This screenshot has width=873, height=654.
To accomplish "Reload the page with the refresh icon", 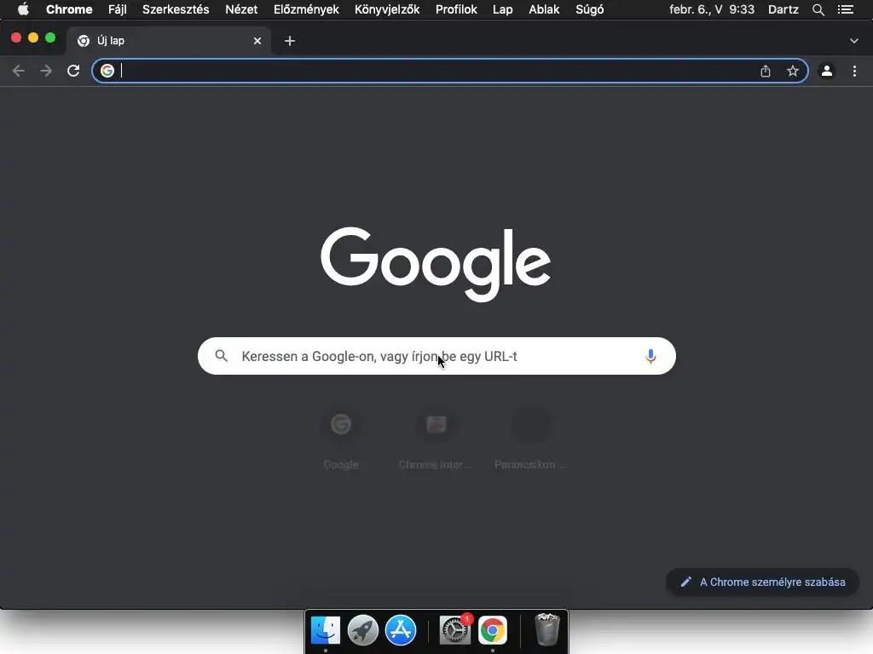I will pyautogui.click(x=73, y=71).
